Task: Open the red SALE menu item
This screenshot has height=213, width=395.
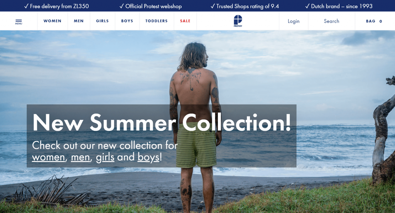Action: (x=185, y=21)
